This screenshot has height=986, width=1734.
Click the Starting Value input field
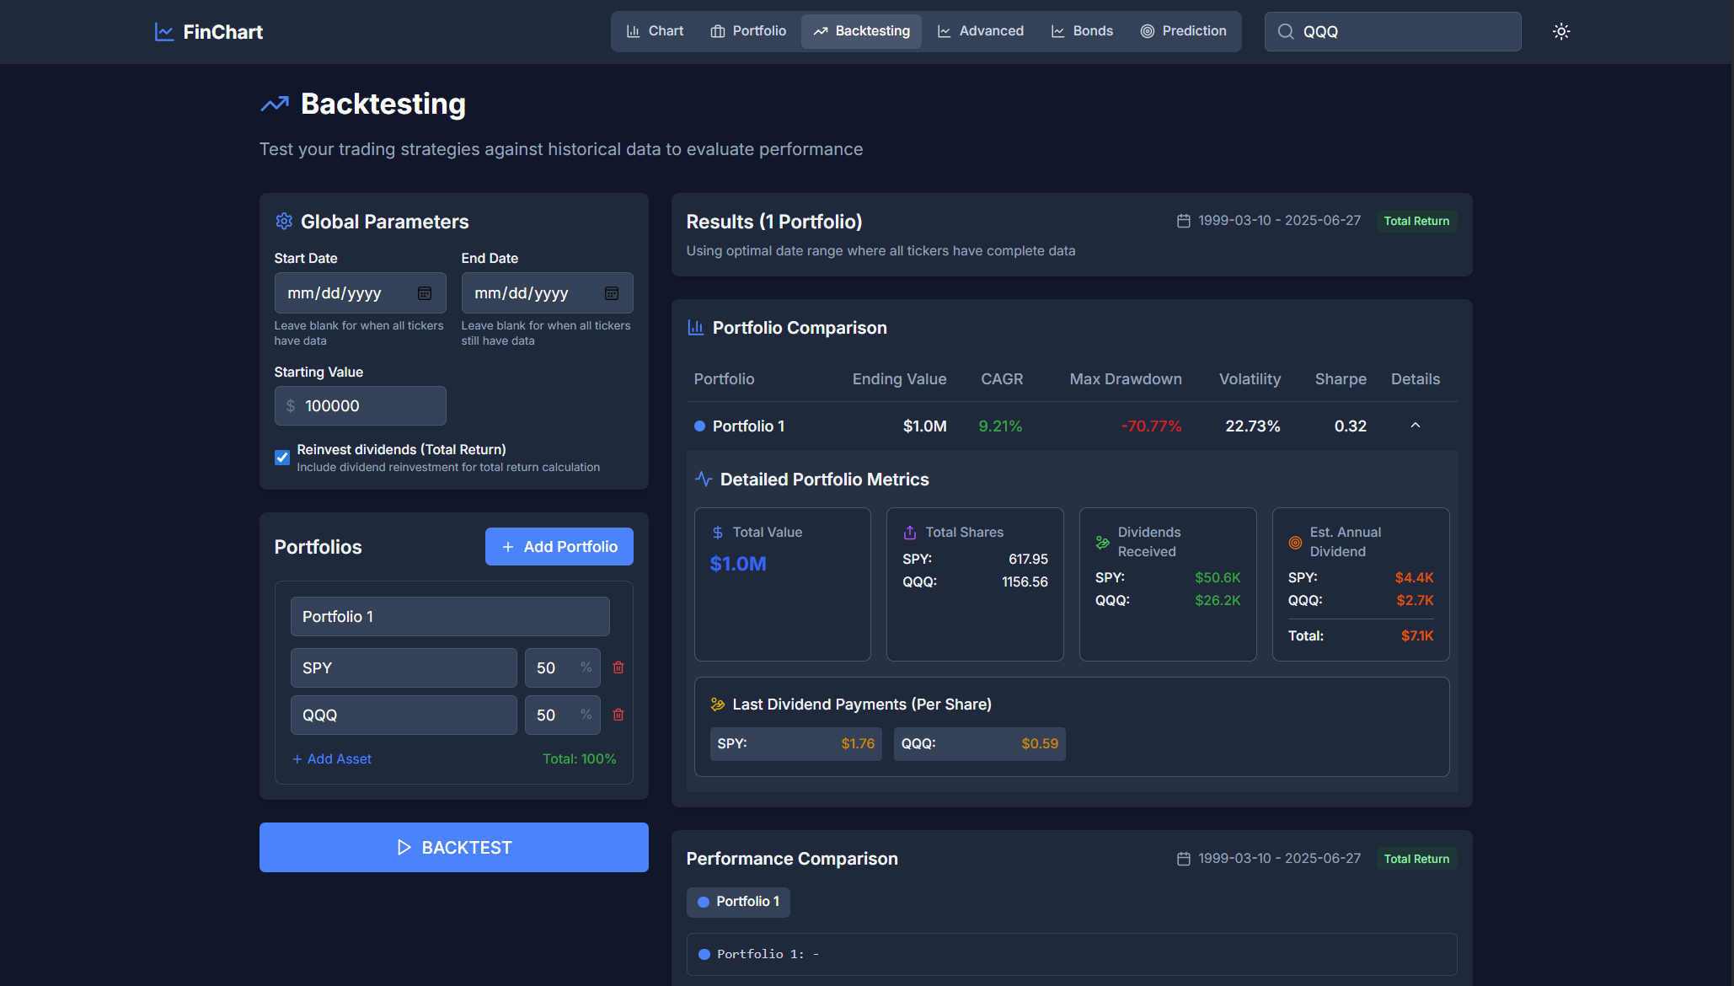[371, 406]
